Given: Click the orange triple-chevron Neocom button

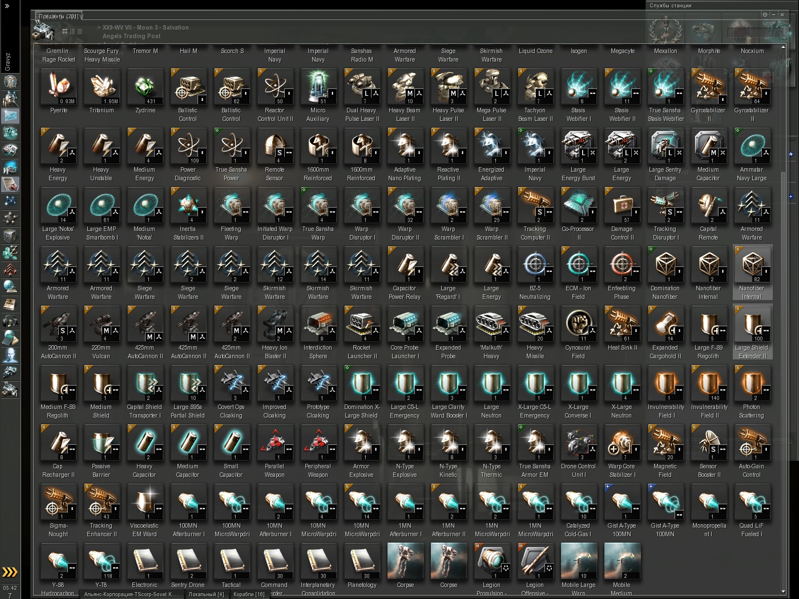Looking at the screenshot, I should 10,572.
